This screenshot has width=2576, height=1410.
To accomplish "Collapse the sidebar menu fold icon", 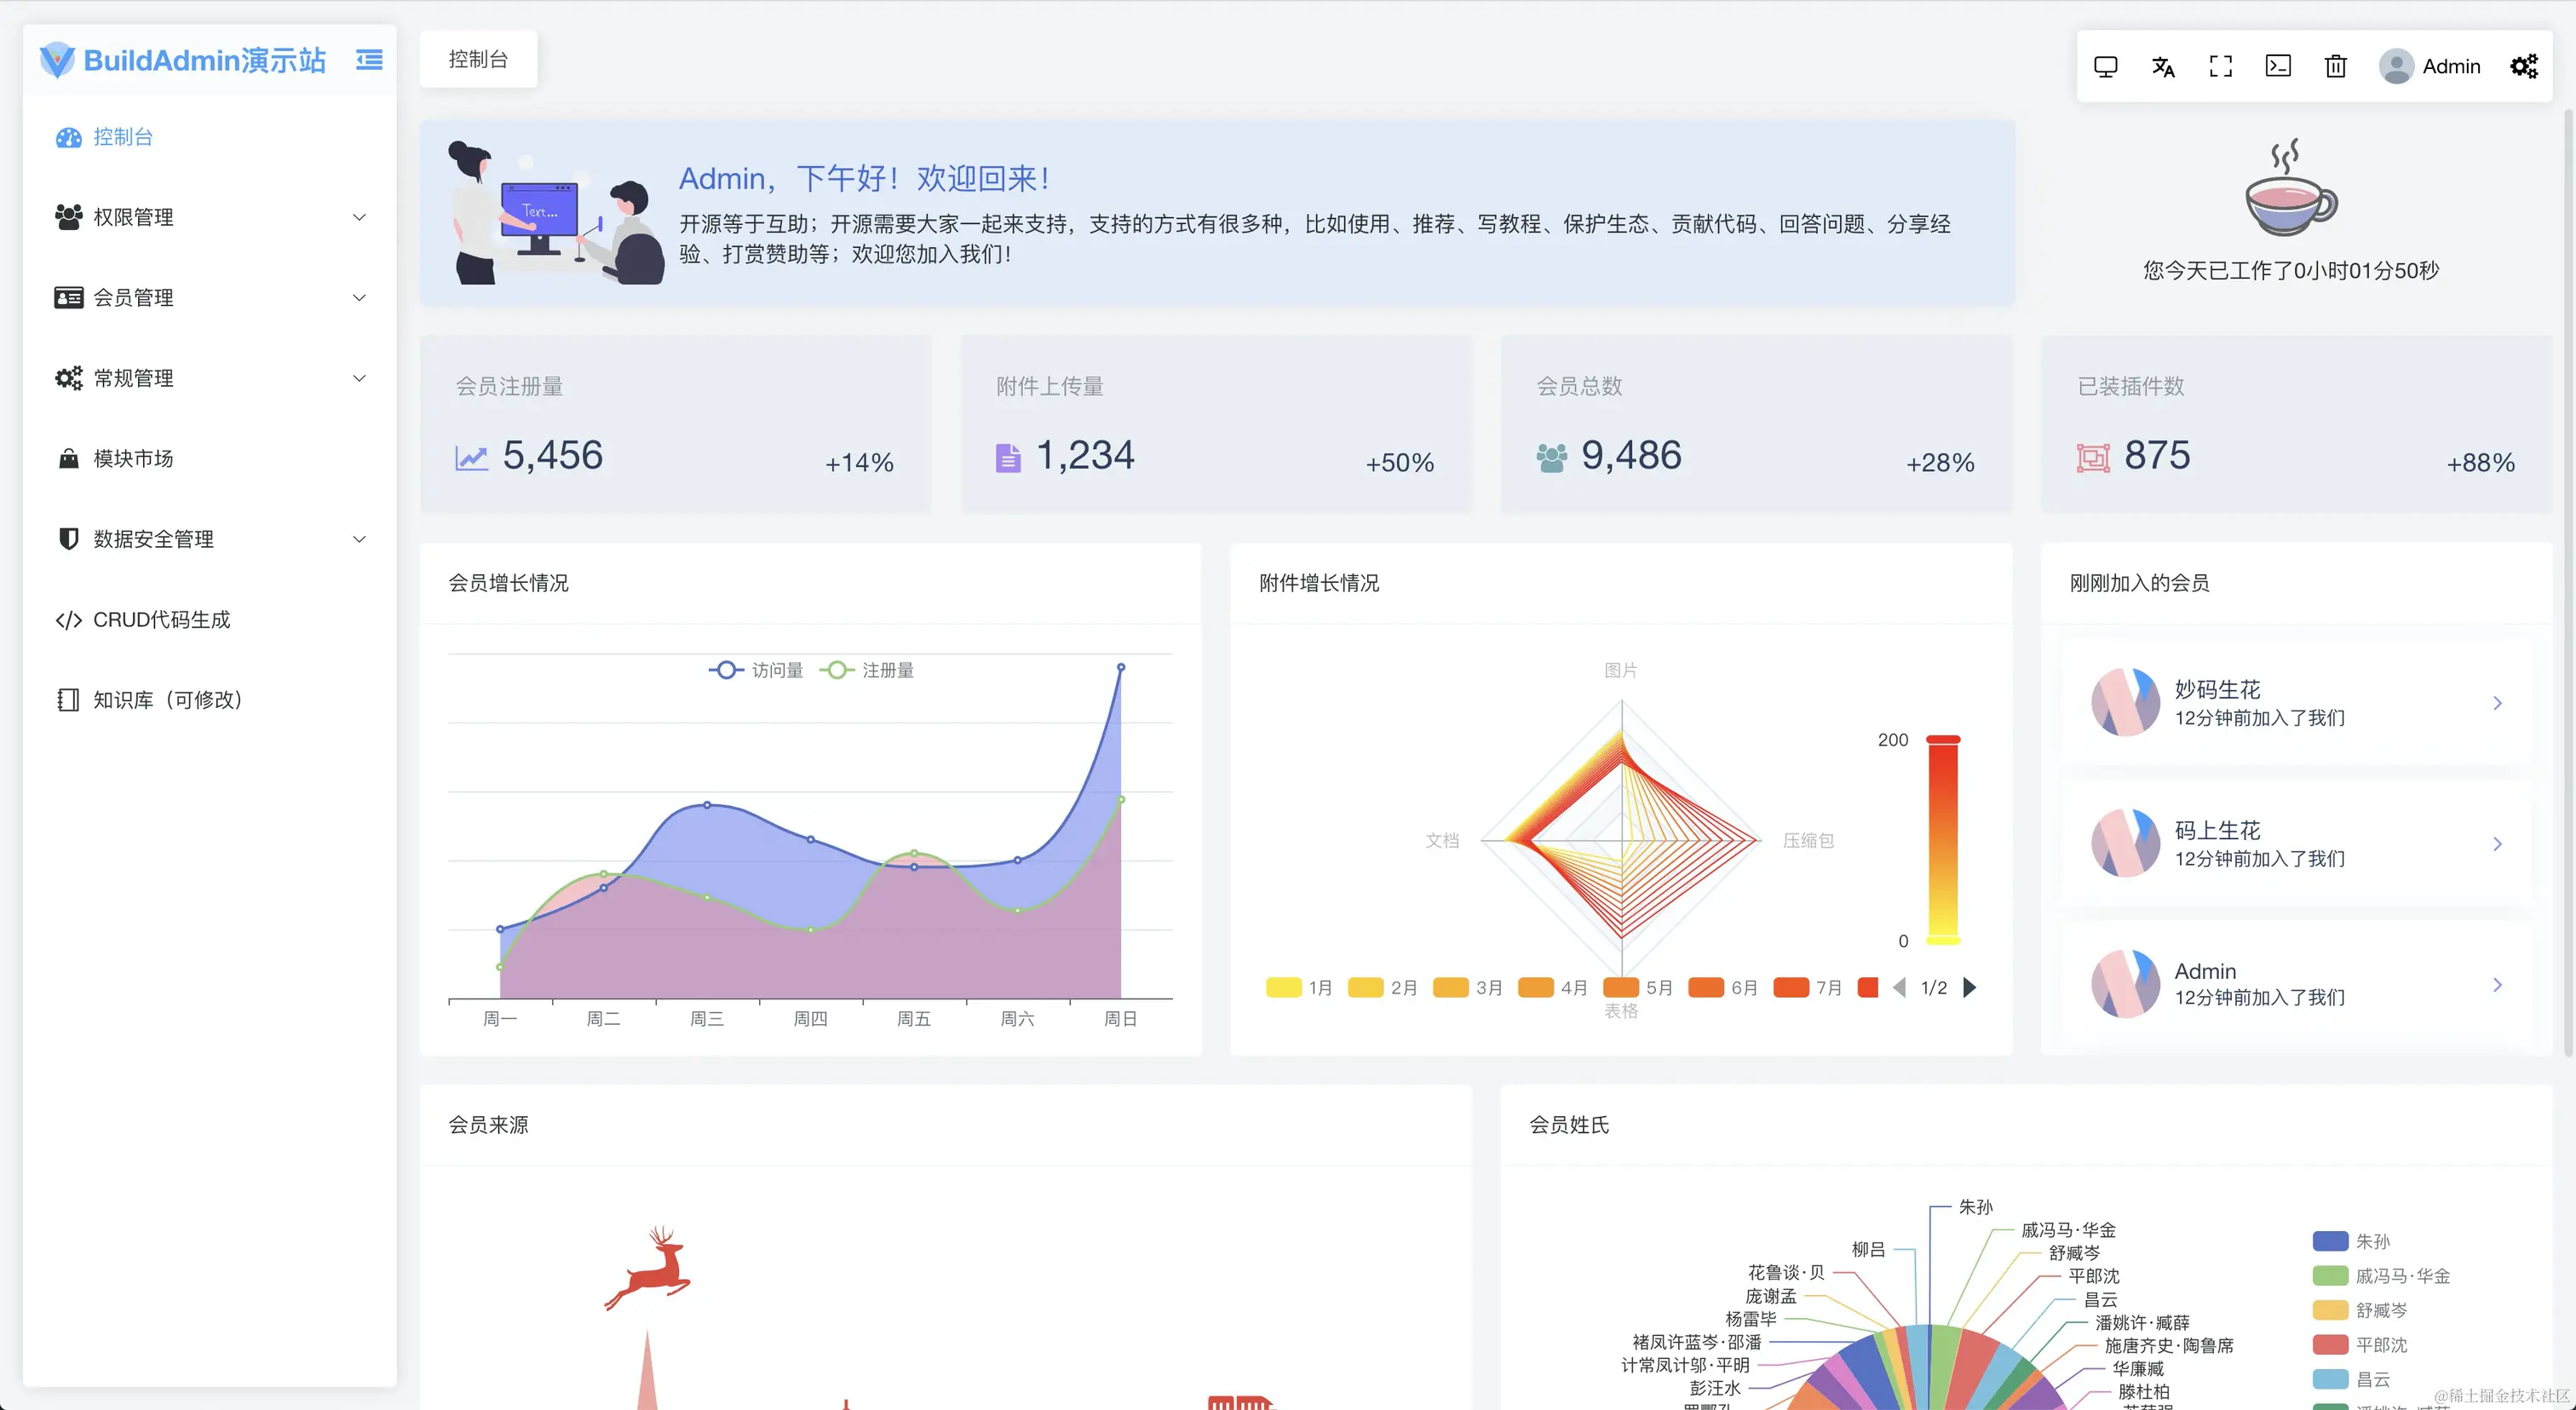I will (x=369, y=60).
